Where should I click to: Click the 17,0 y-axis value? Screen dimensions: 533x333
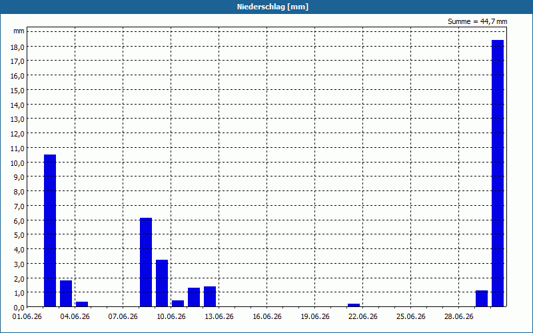coord(17,61)
